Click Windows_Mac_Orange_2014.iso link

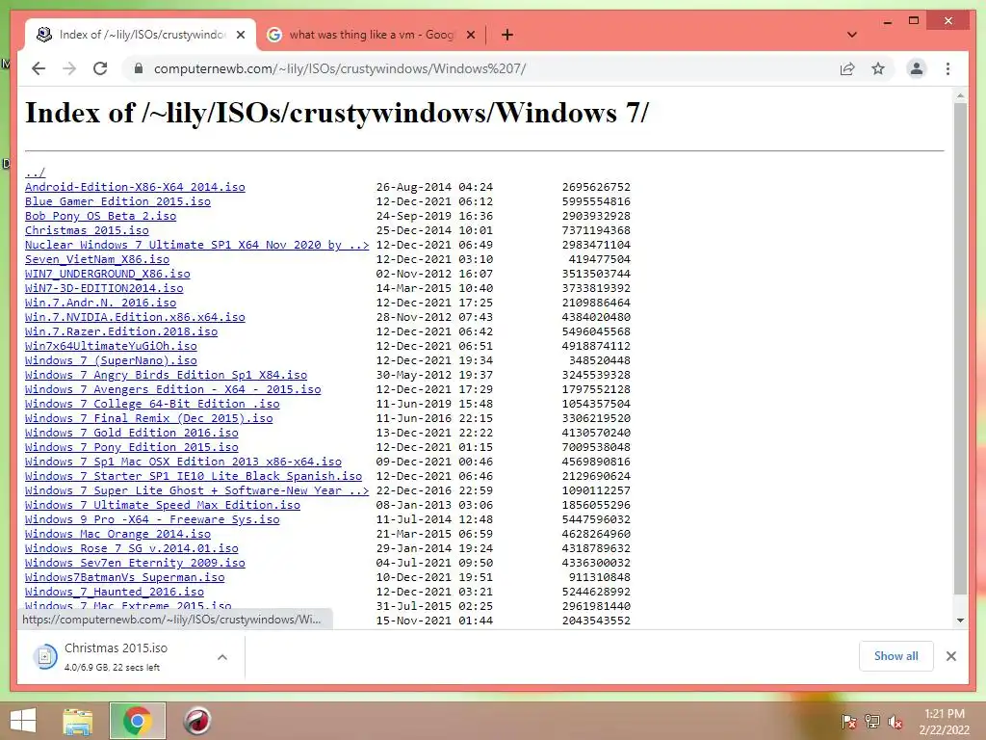click(117, 534)
